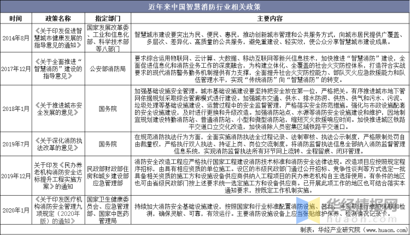Click the 2020年1月 date cell
The height and width of the screenshot is (235, 410).
coord(16,210)
